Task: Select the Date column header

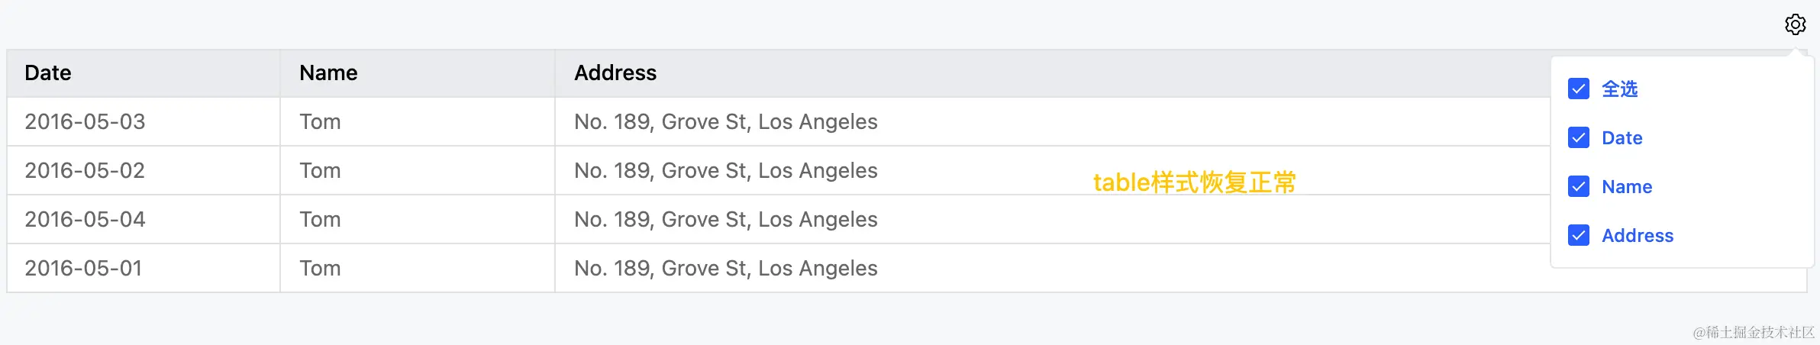Action: [x=144, y=73]
